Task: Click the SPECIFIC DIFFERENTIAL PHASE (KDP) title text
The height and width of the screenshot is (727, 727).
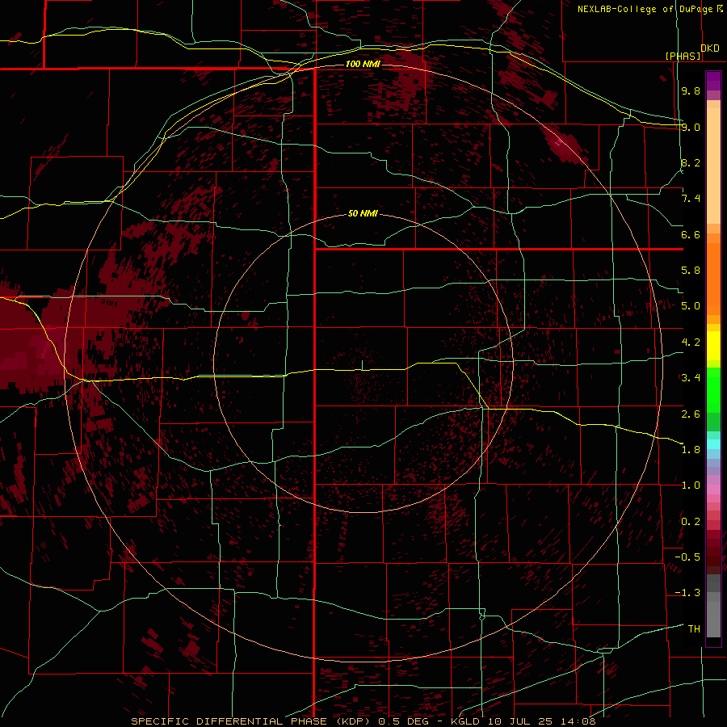Action: (253, 721)
